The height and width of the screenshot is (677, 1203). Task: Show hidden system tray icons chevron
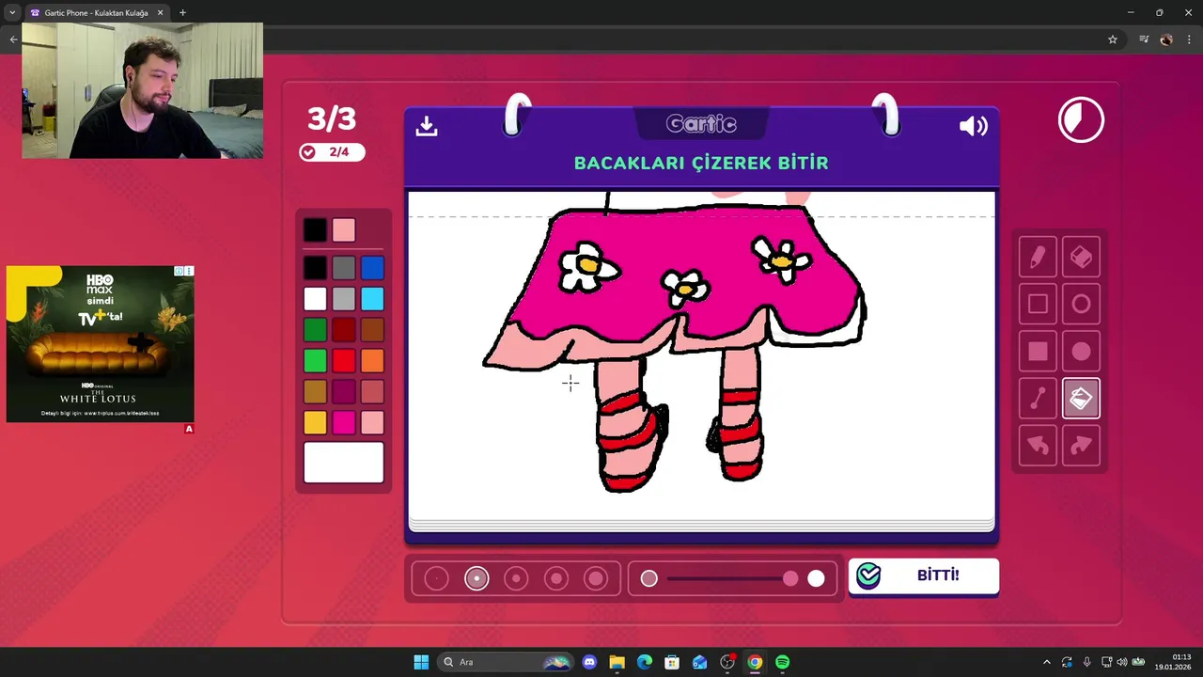(1047, 662)
